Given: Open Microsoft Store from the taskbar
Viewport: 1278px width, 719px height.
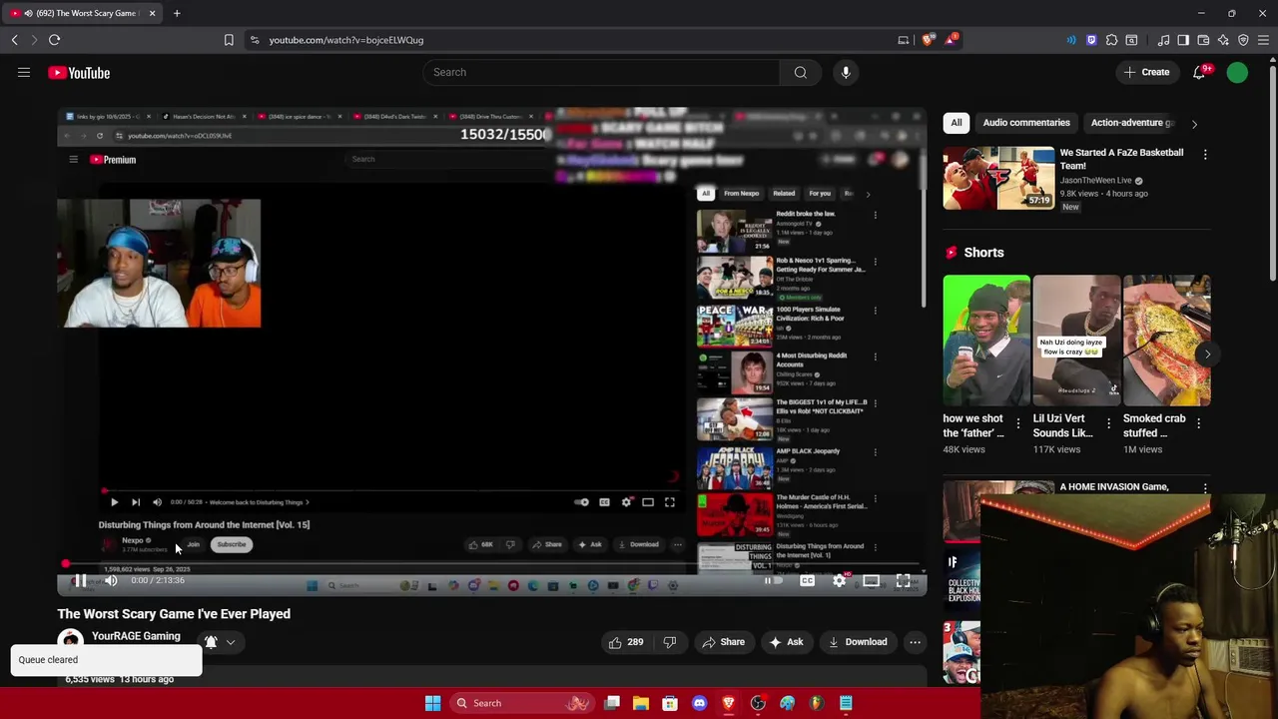Looking at the screenshot, I should [x=670, y=703].
